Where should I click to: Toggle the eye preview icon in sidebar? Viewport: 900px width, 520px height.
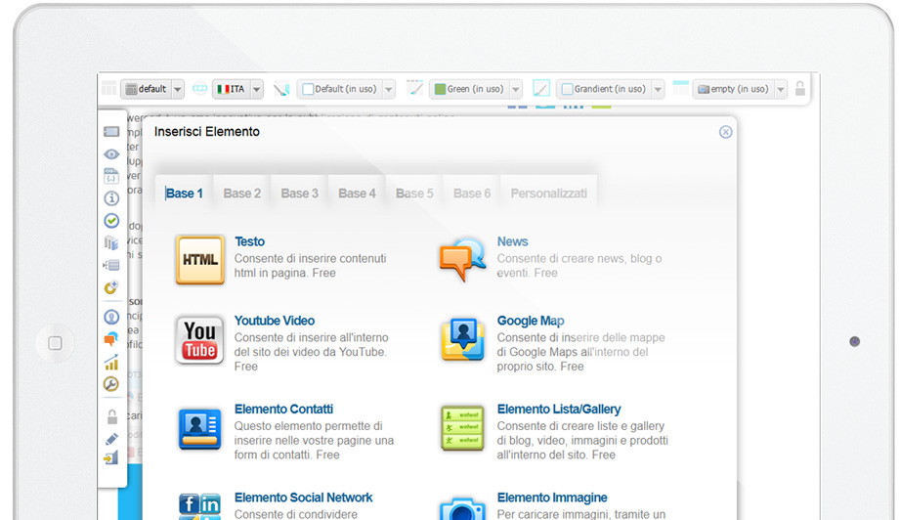(x=111, y=154)
